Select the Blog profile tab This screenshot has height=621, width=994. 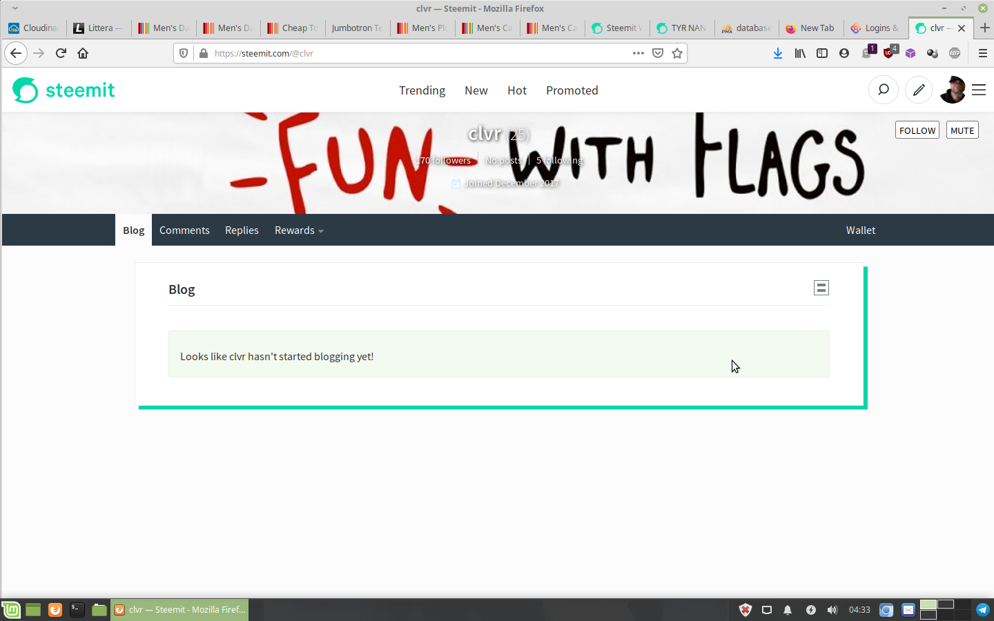(133, 230)
